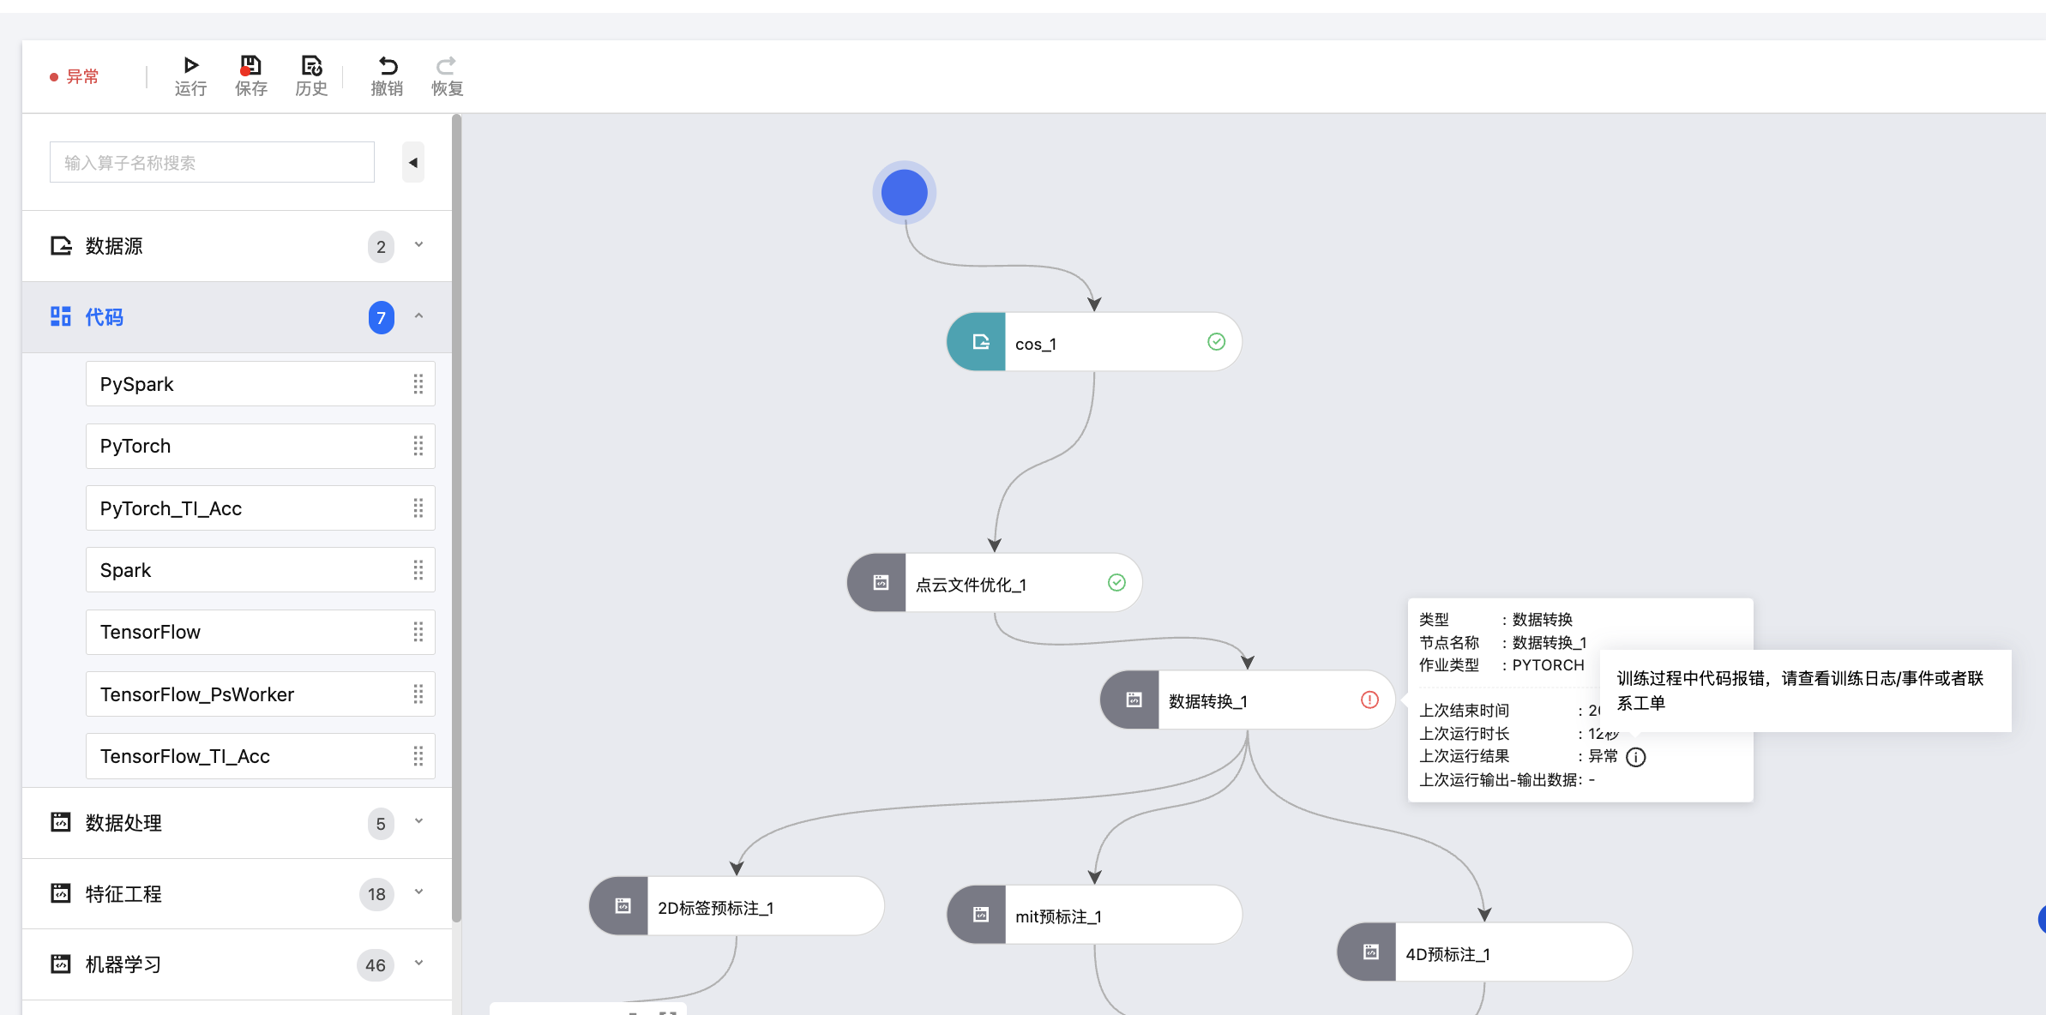Click the info icon next to 异常 result
The image size is (2046, 1015).
(x=1636, y=757)
